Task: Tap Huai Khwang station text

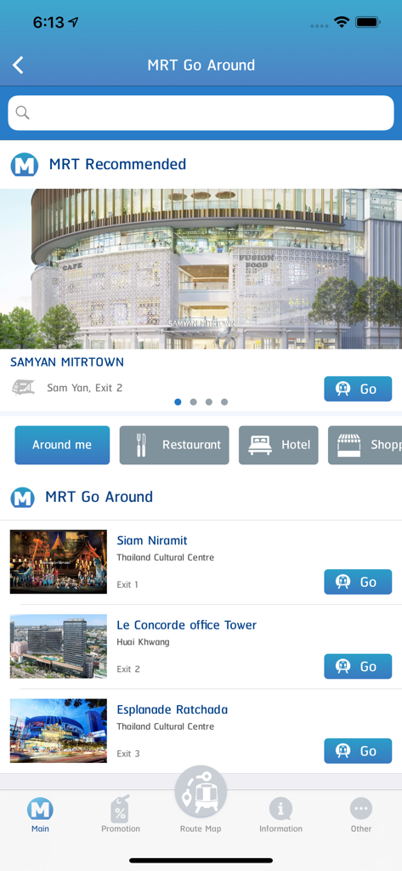Action: [144, 642]
